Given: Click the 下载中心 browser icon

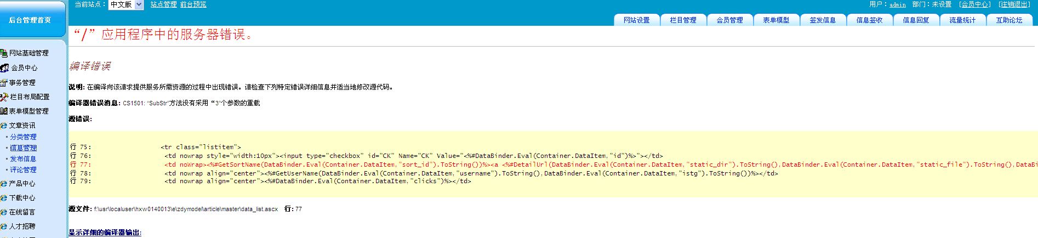Looking at the screenshot, I should 4,198.
